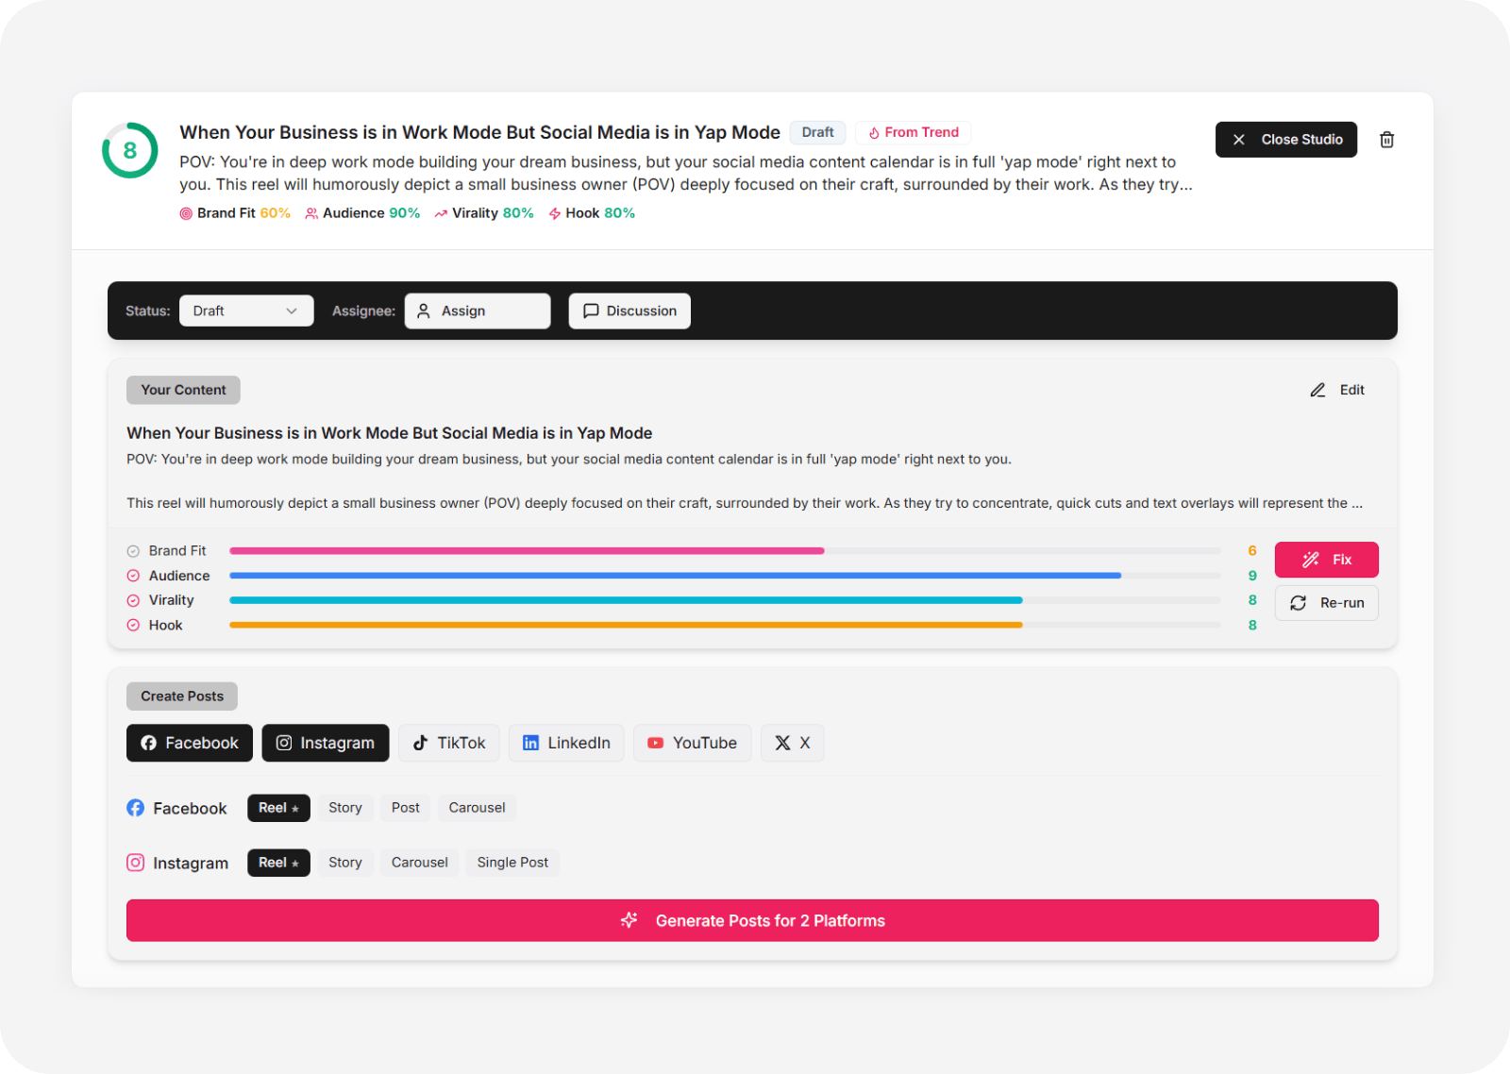Deselect the Instagram platform chip
Viewport: 1510px width, 1074px height.
pyautogui.click(x=326, y=743)
